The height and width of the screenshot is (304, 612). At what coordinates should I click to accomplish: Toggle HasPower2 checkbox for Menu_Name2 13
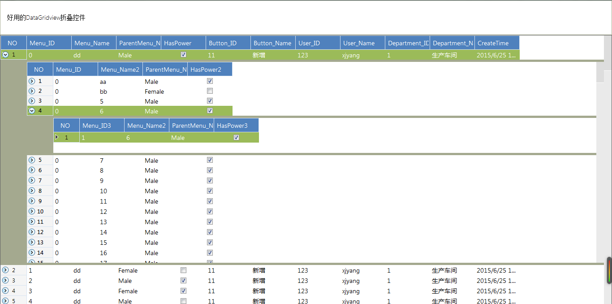coord(210,222)
